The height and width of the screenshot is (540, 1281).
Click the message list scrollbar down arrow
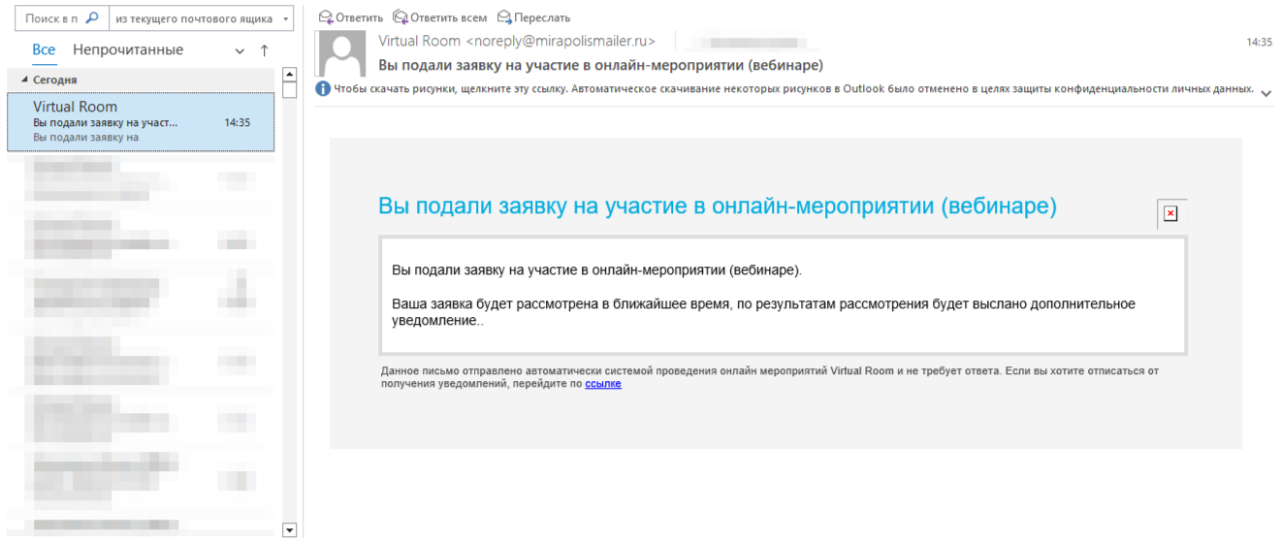click(x=288, y=529)
